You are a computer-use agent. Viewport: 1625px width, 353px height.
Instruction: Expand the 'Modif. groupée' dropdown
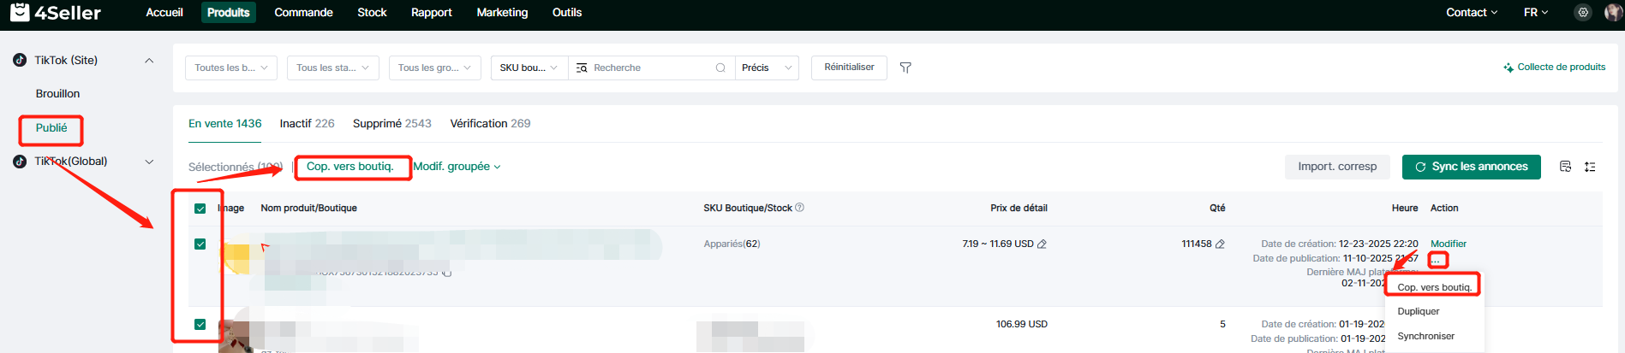click(457, 167)
